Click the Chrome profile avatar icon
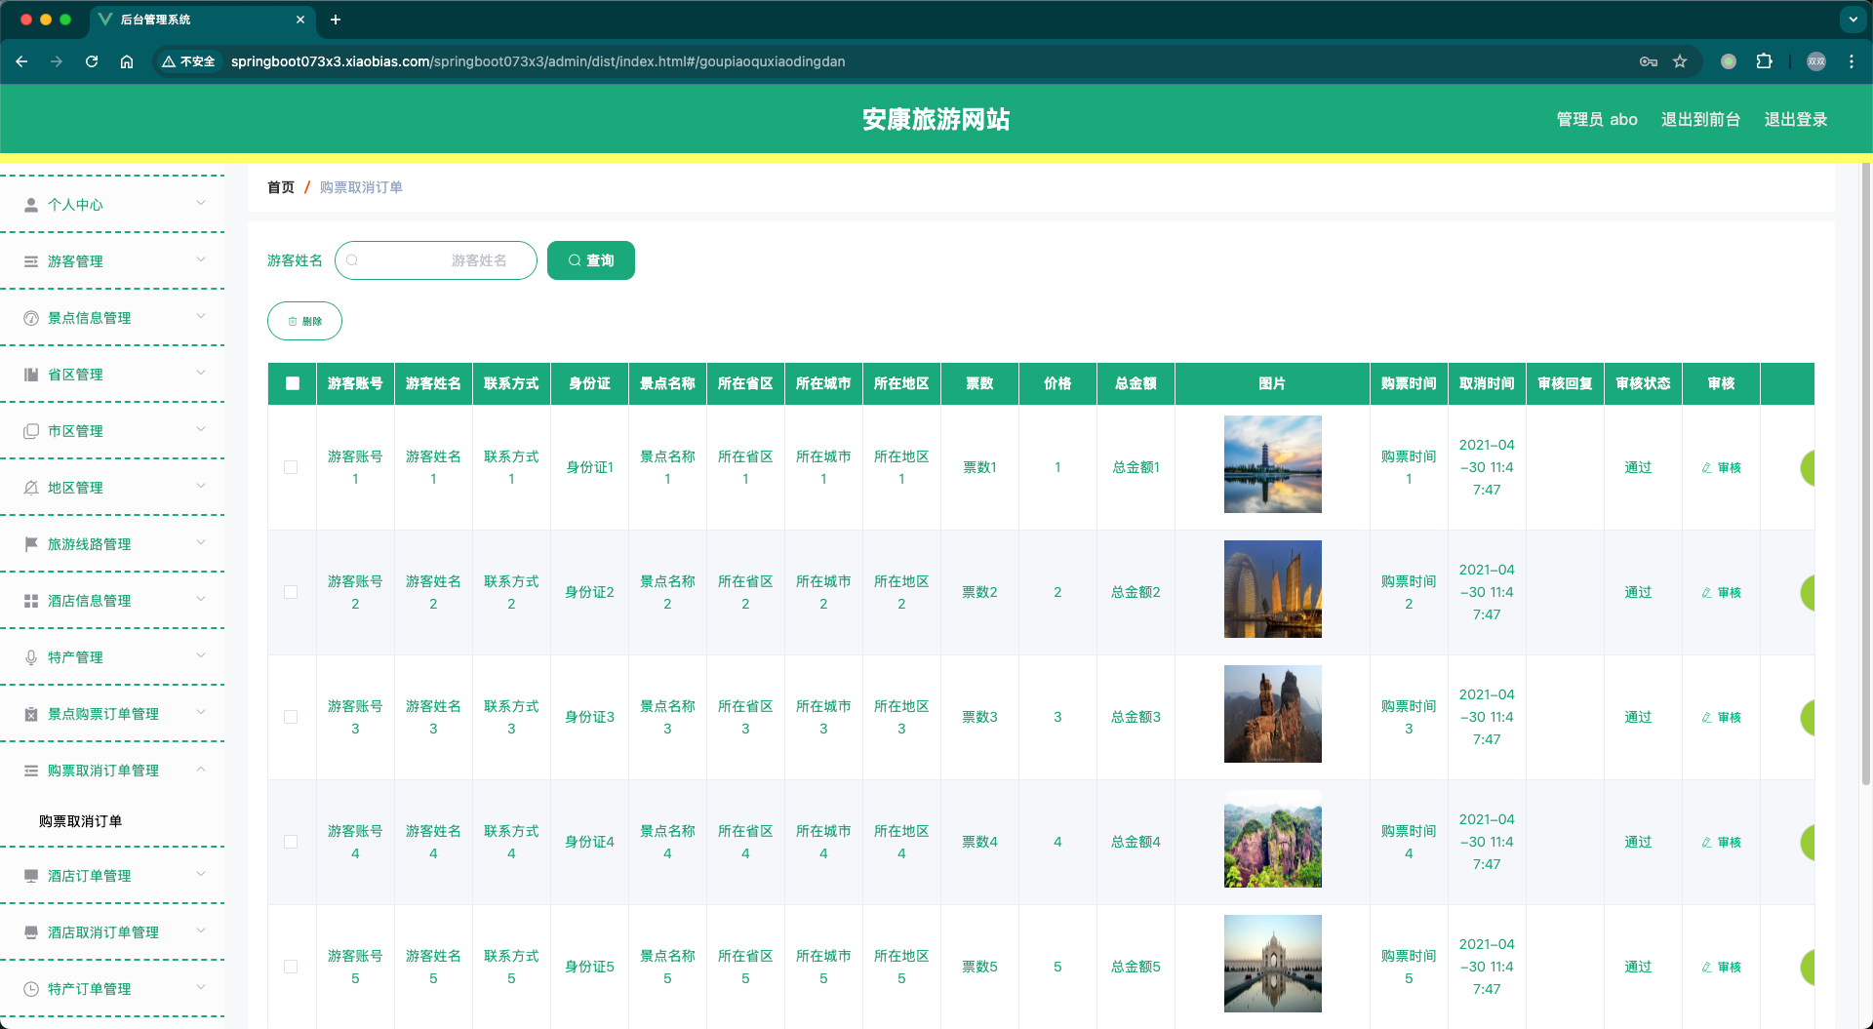The height and width of the screenshot is (1029, 1873). [1815, 61]
